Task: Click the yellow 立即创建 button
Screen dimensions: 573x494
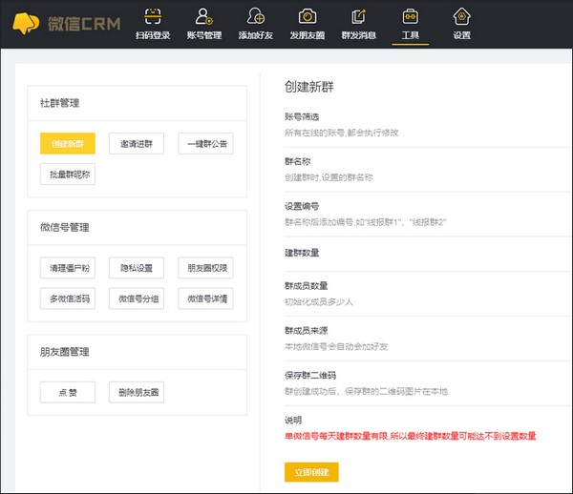Action: tap(311, 471)
